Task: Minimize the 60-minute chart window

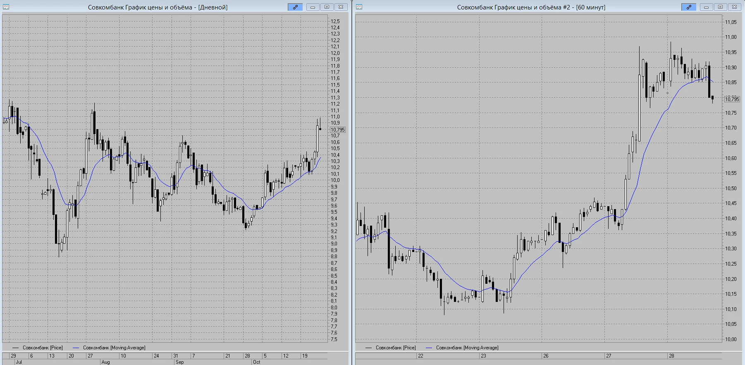Action: (x=706, y=7)
